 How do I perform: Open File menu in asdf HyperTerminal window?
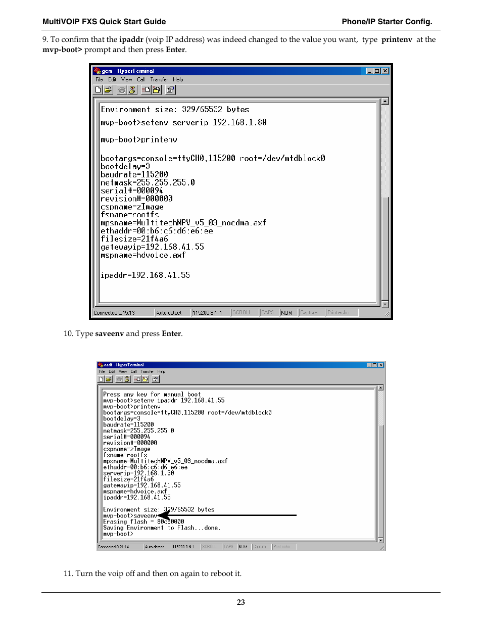click(102, 371)
